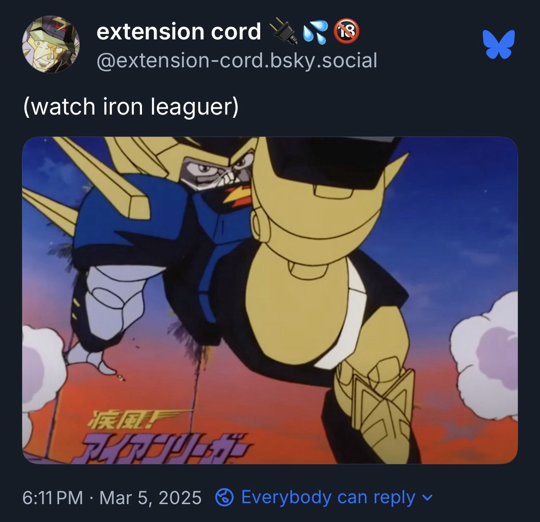Click the globe icon beside Everybody can reply

click(224, 498)
